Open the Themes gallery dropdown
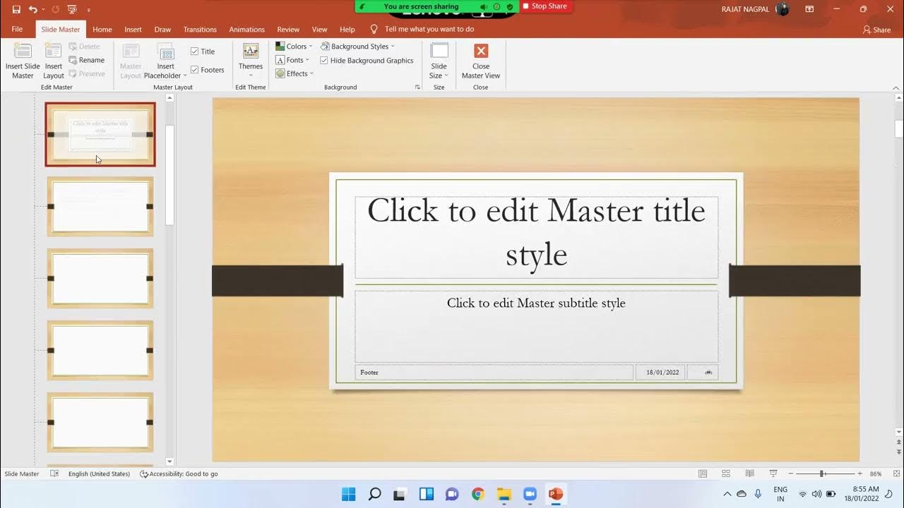This screenshot has height=508, width=904. pos(251,61)
